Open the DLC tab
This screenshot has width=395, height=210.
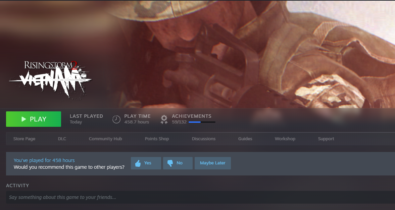pyautogui.click(x=62, y=139)
